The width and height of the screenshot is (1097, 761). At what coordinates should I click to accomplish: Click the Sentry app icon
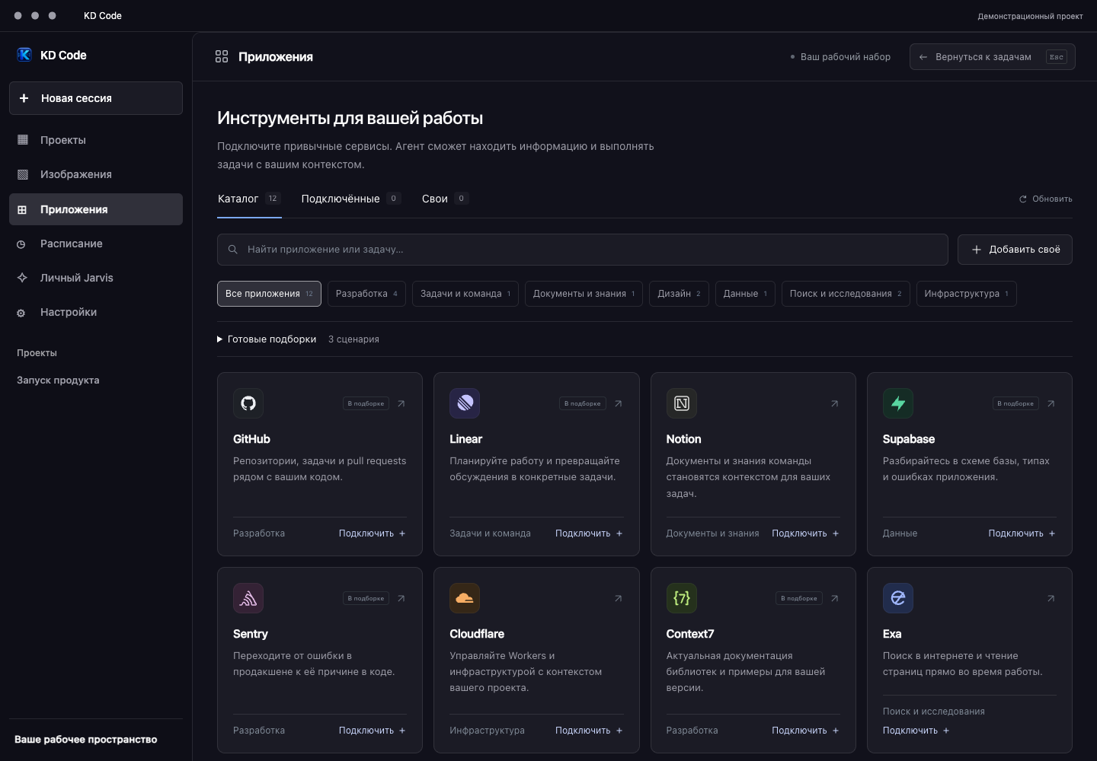(x=248, y=598)
